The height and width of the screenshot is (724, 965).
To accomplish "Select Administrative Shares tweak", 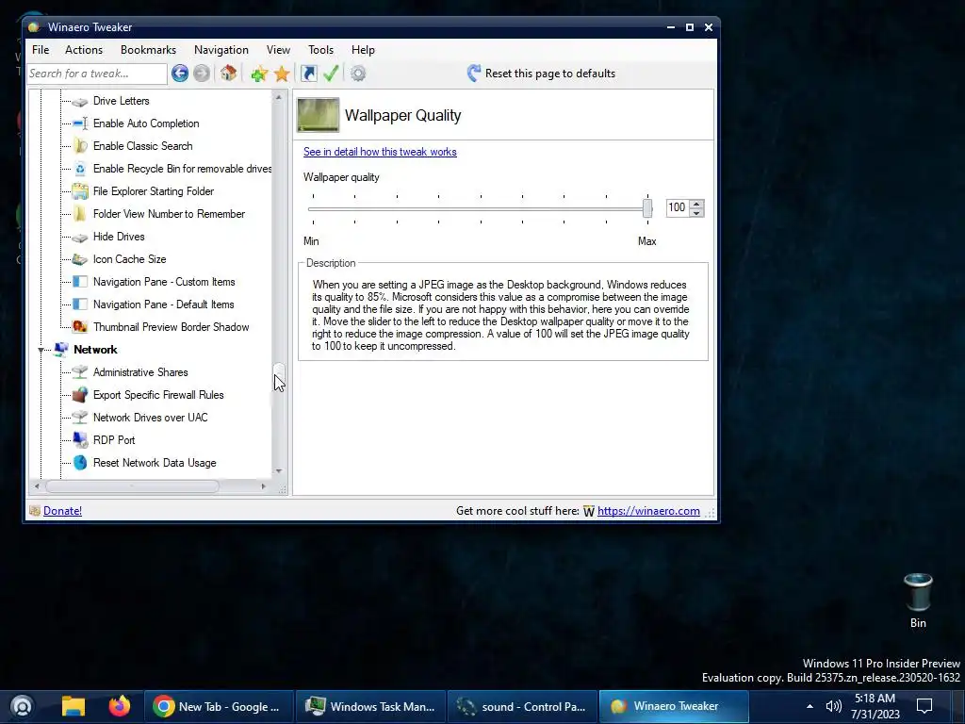I will (x=140, y=372).
